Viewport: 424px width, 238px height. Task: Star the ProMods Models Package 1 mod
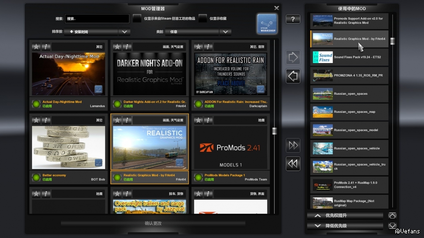pos(199,120)
